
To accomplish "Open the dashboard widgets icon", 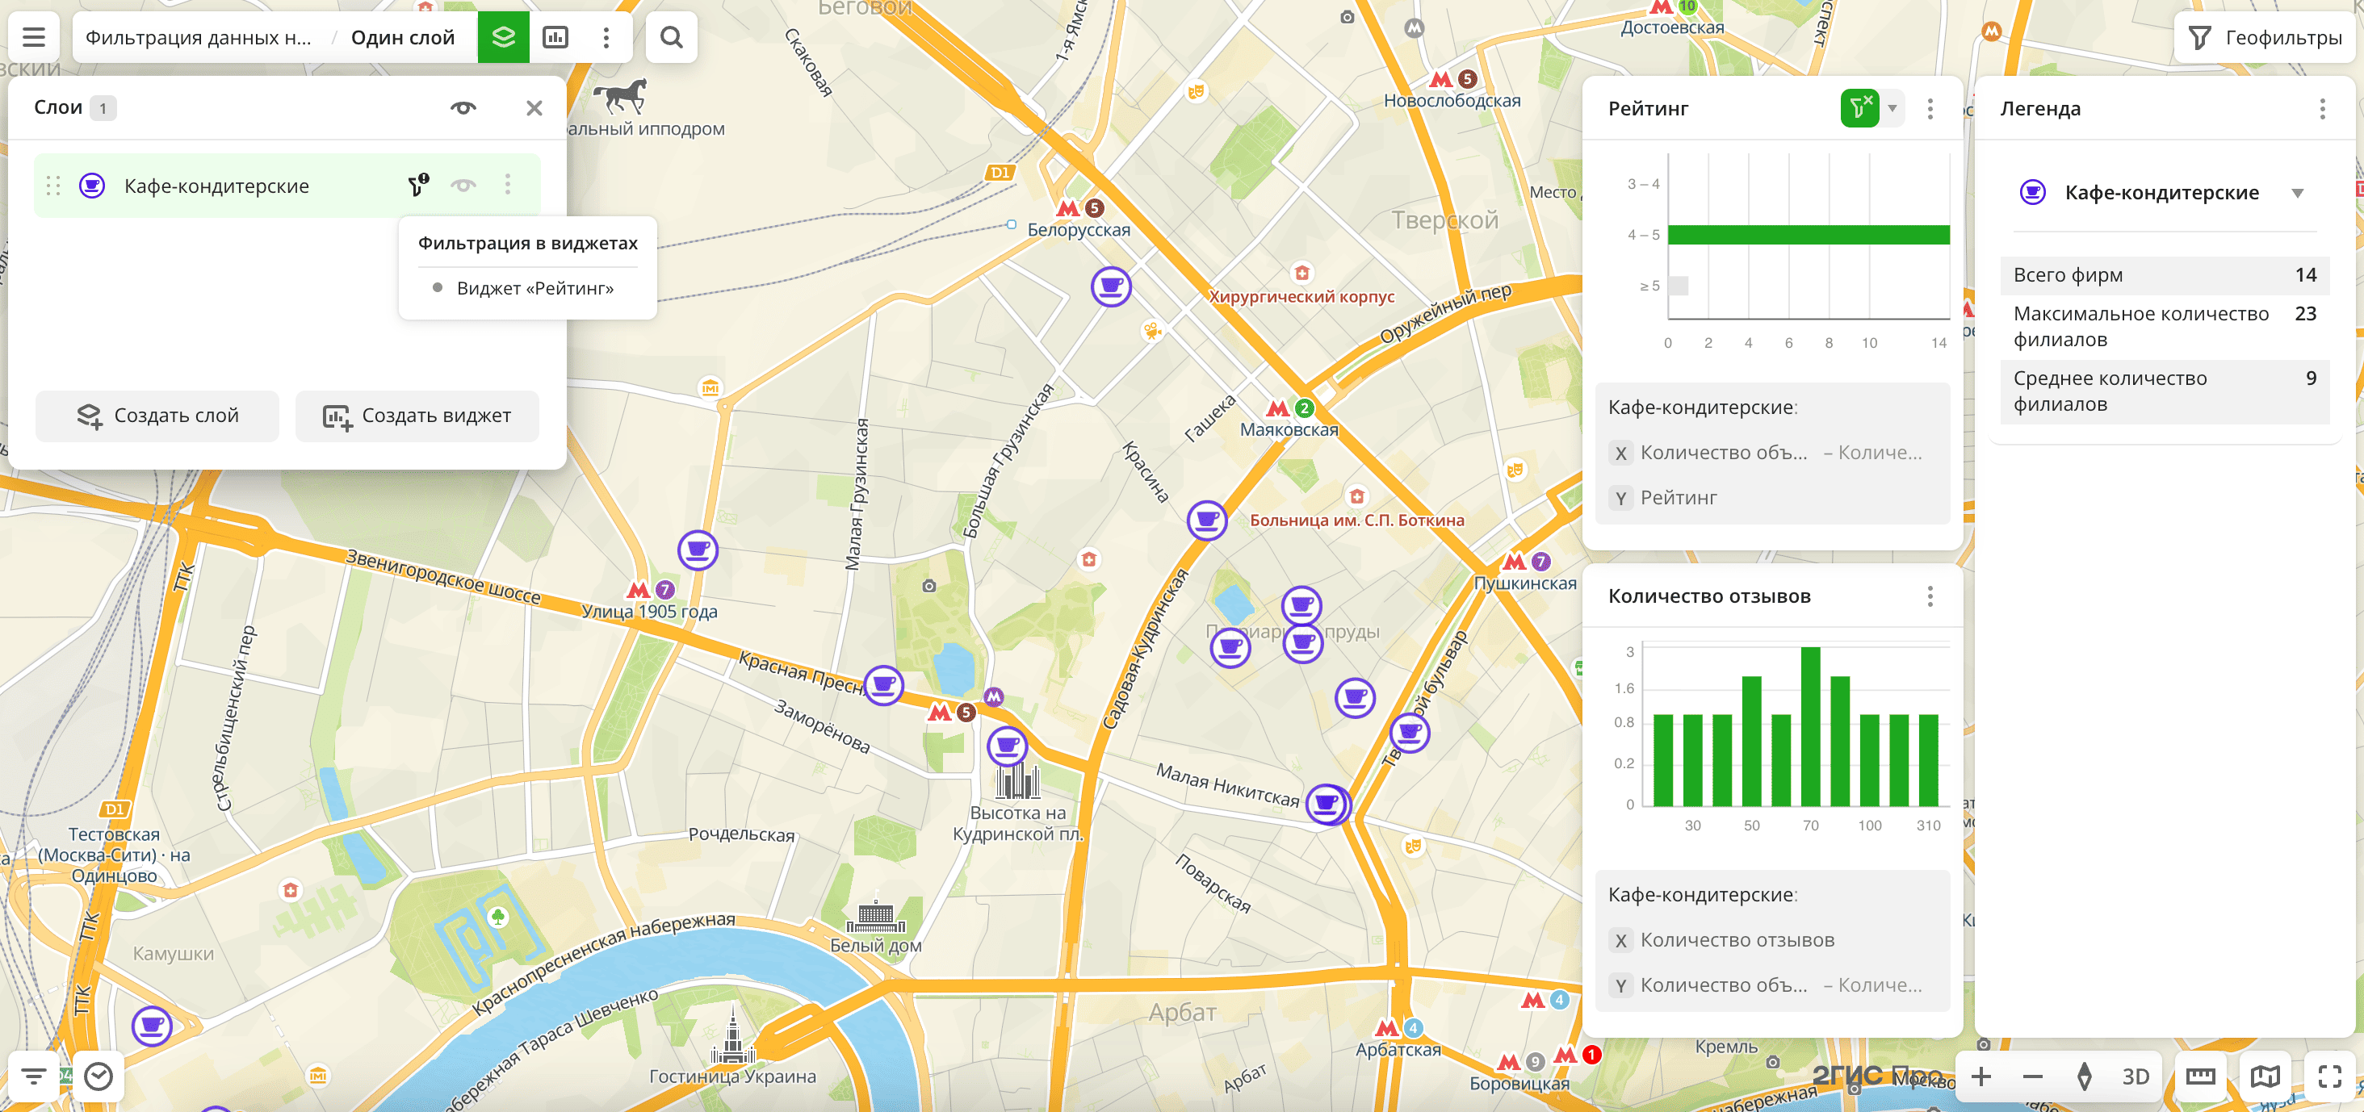I will point(555,38).
